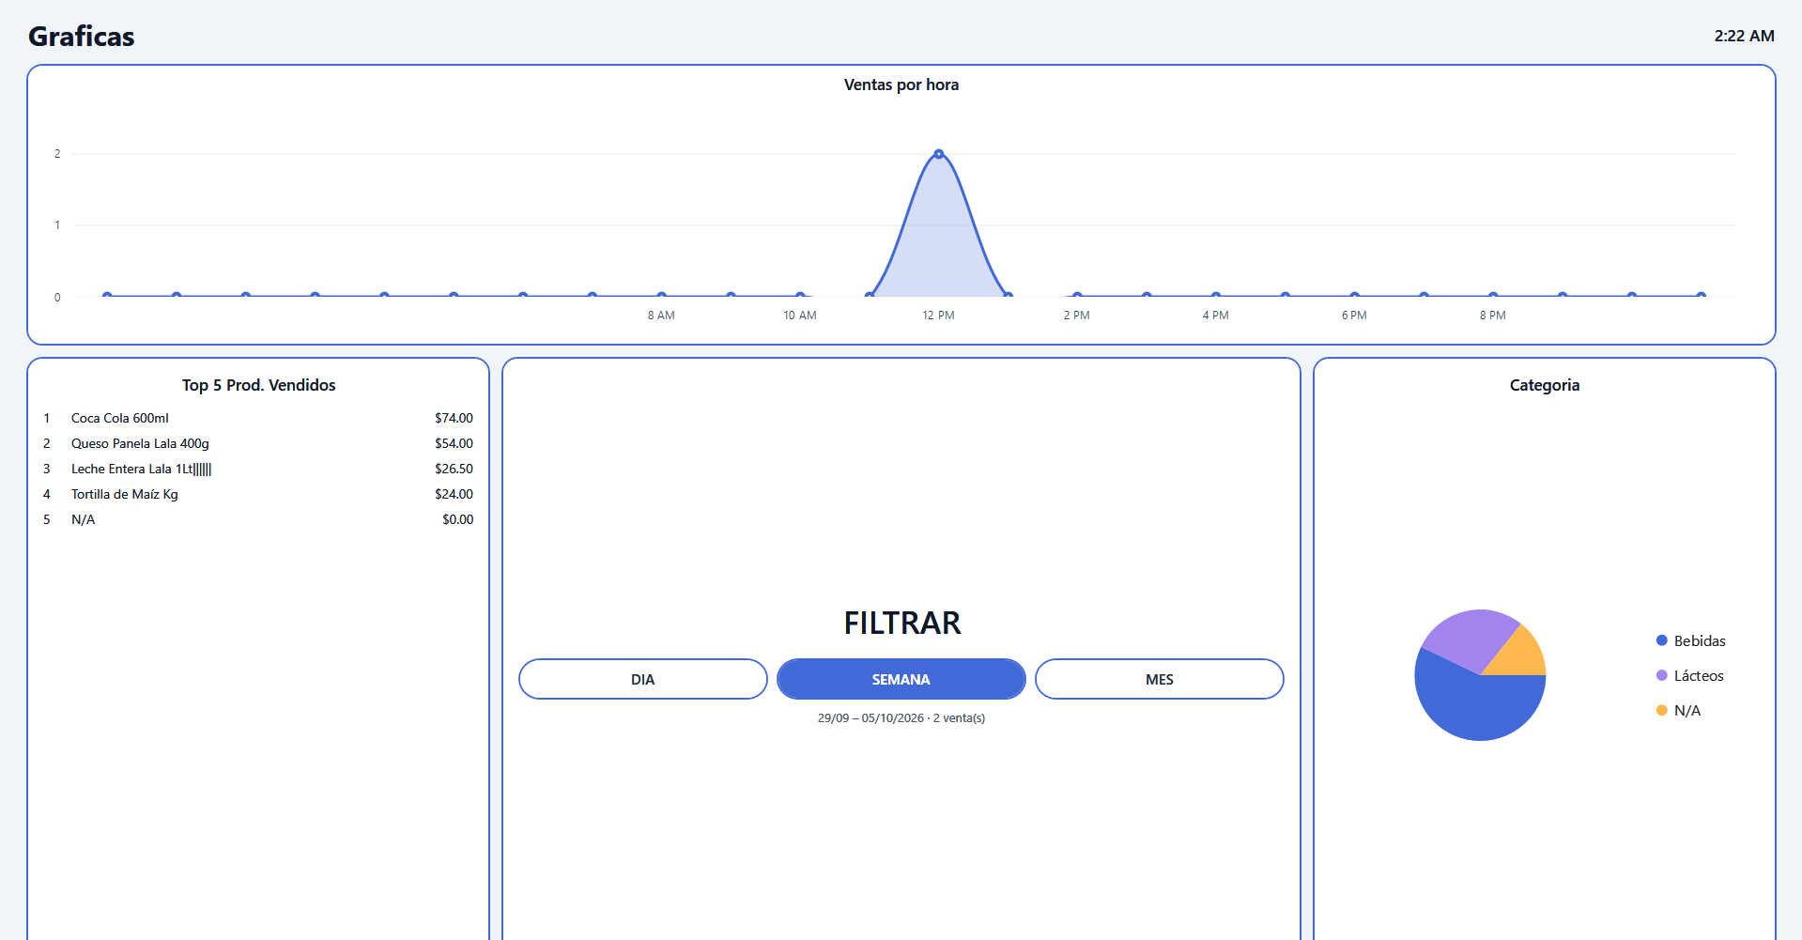This screenshot has width=1802, height=940.
Task: Select Tortilla de Maíz Kg row
Action: coord(258,494)
